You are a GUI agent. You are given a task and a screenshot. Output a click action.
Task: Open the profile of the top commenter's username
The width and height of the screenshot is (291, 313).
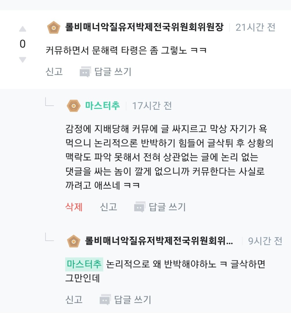144,28
